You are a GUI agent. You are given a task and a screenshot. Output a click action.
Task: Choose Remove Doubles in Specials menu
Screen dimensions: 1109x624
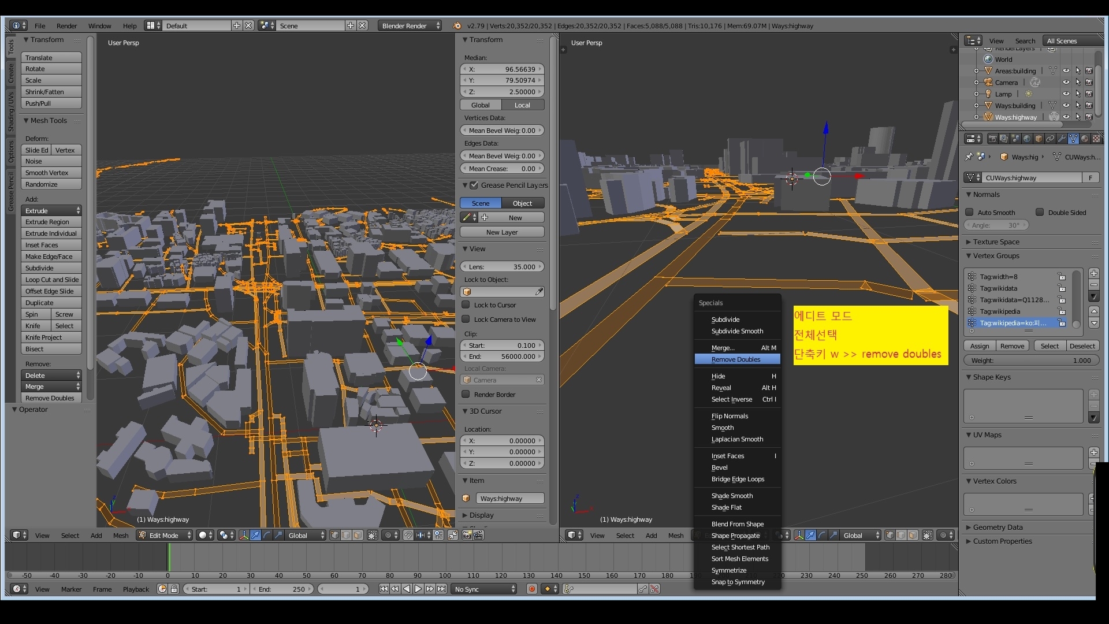click(736, 359)
